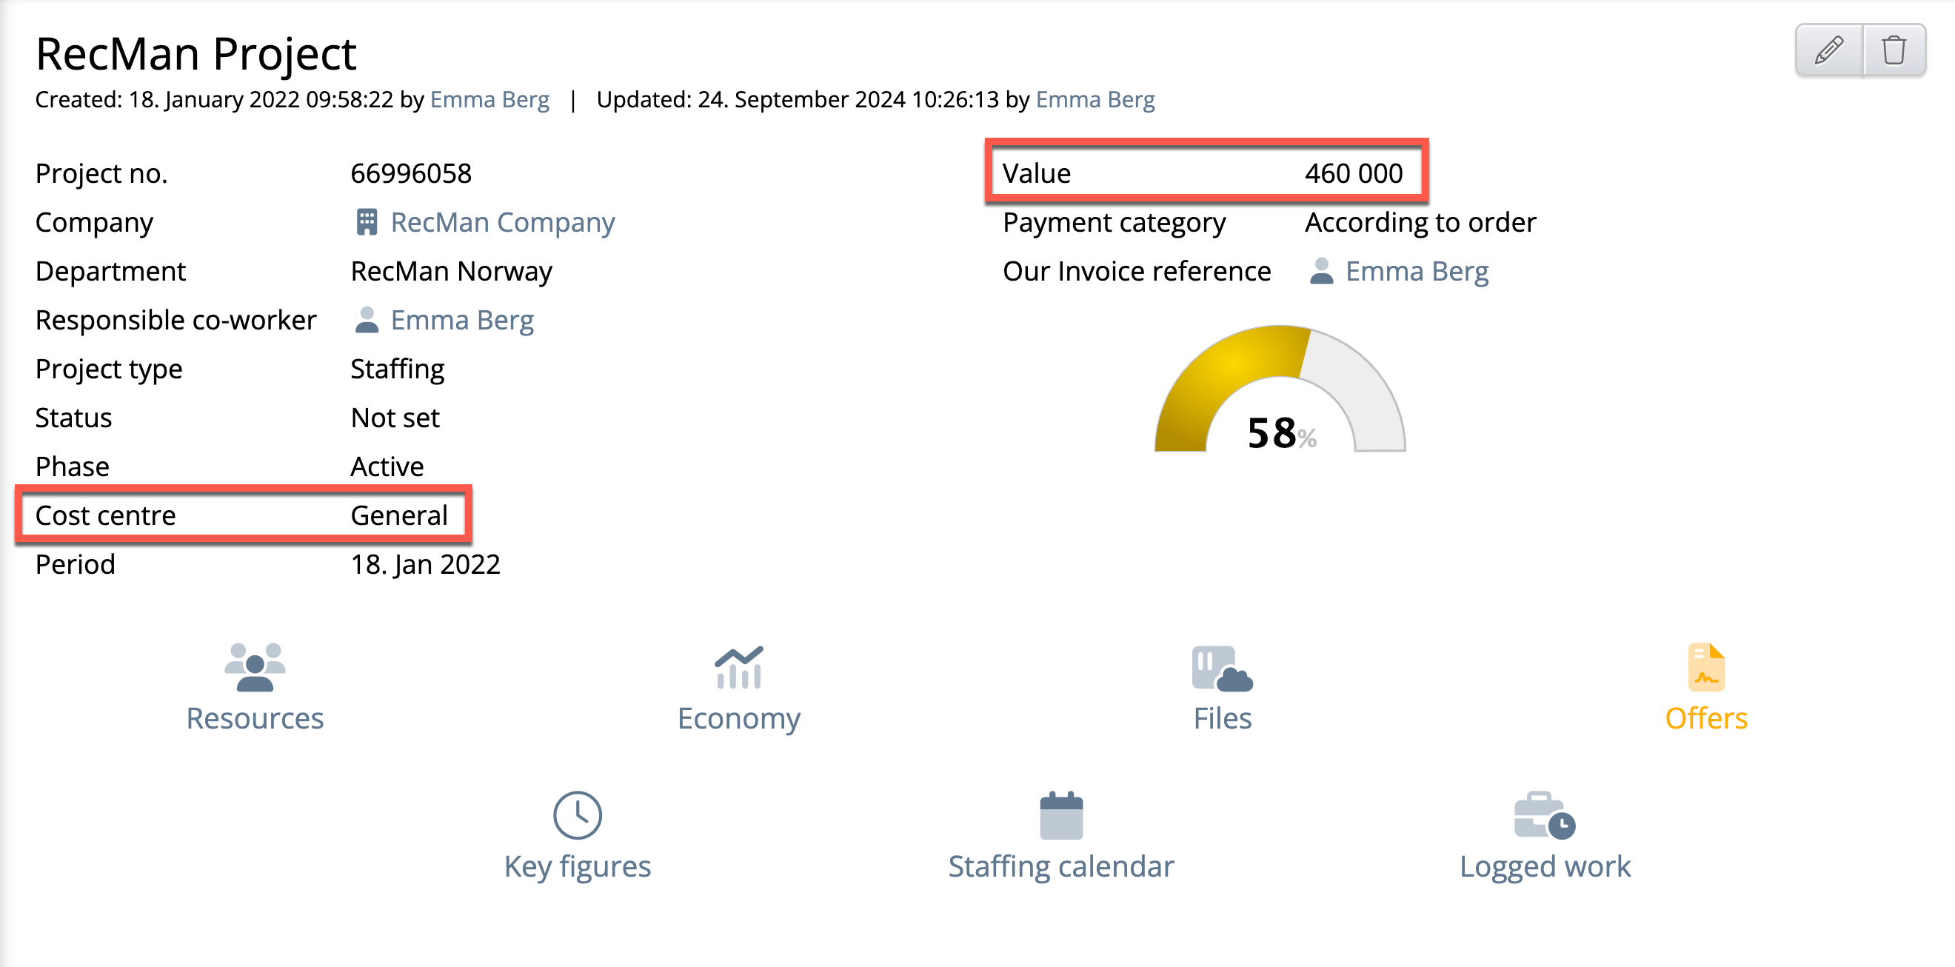The width and height of the screenshot is (1955, 967).
Task: Open the Staffing calendar icon
Action: click(1061, 815)
